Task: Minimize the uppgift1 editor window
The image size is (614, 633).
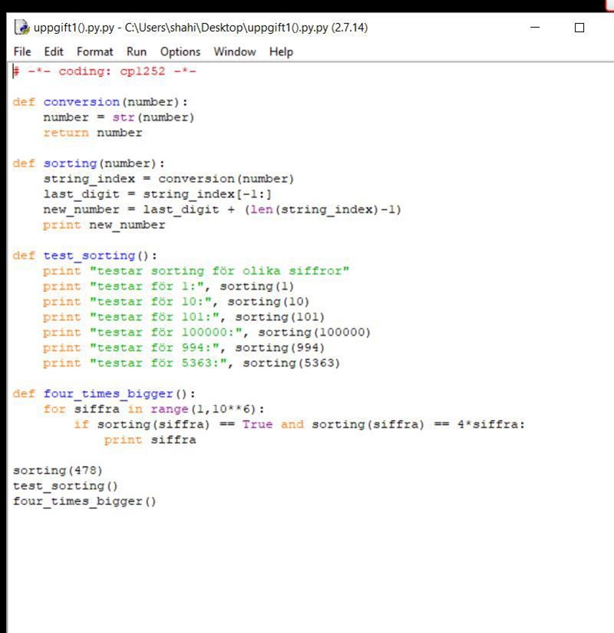Action: coord(535,27)
